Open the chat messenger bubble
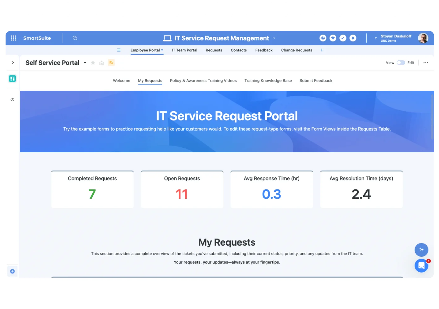This screenshot has width=439, height=309. (x=421, y=265)
